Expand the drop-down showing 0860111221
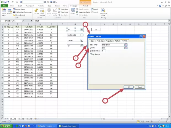This screenshot has height=128, width=171. 82,35
